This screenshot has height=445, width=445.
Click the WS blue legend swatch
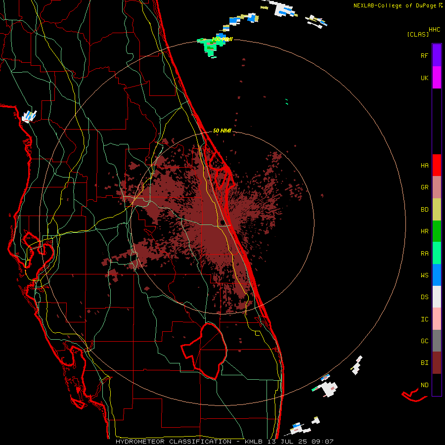[x=437, y=275]
